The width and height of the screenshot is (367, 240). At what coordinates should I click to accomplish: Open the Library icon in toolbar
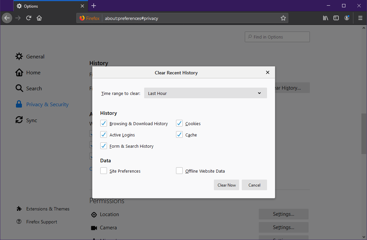325,18
